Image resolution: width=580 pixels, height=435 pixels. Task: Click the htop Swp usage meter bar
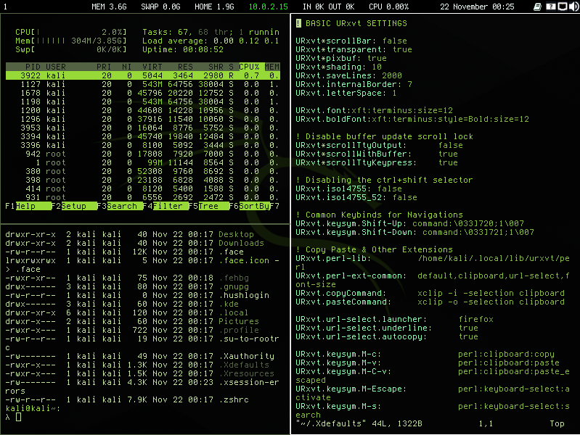(x=71, y=49)
